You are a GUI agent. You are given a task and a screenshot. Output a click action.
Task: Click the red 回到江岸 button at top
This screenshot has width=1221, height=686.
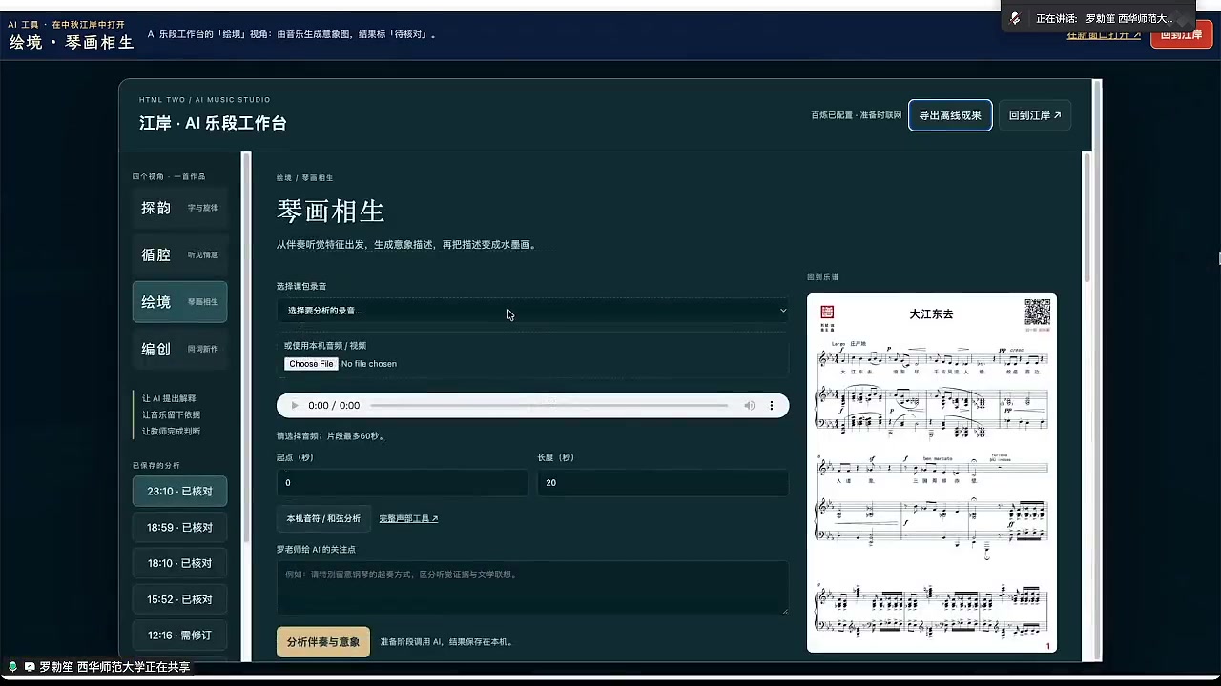tap(1181, 34)
